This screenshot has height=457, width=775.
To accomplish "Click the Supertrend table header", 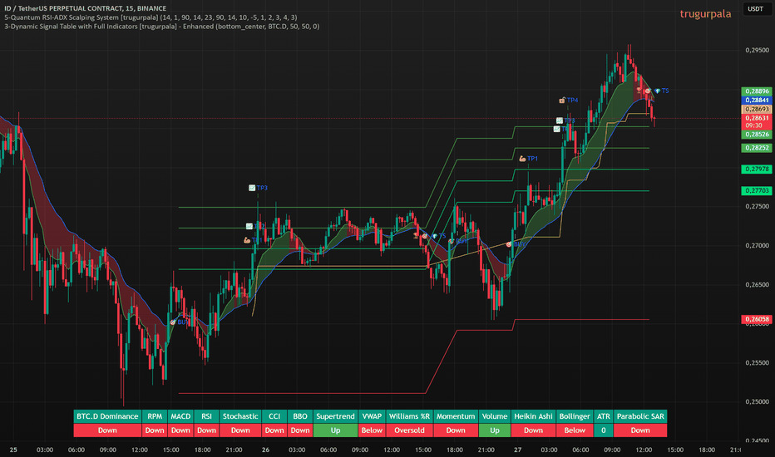I will click(x=335, y=416).
